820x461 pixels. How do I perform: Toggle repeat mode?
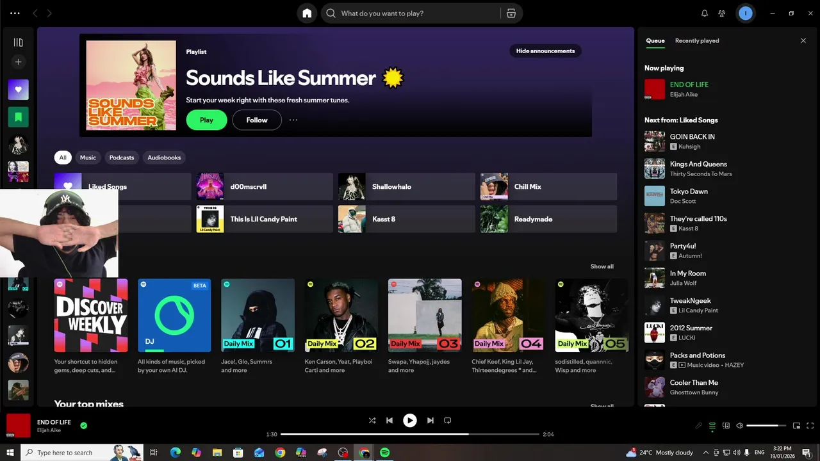448,421
